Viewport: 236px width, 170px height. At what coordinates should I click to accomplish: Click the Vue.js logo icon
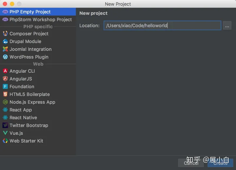(5, 133)
